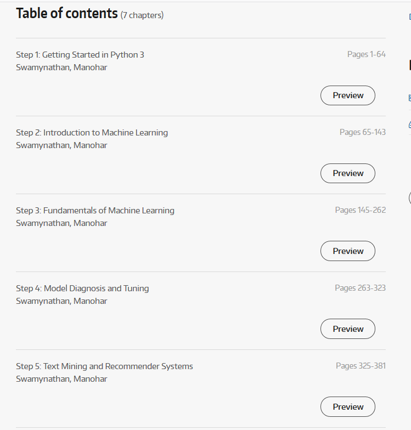Open 'Step 2: Introduction to Machine Learning' title
This screenshot has width=411, height=430.
pos(92,133)
